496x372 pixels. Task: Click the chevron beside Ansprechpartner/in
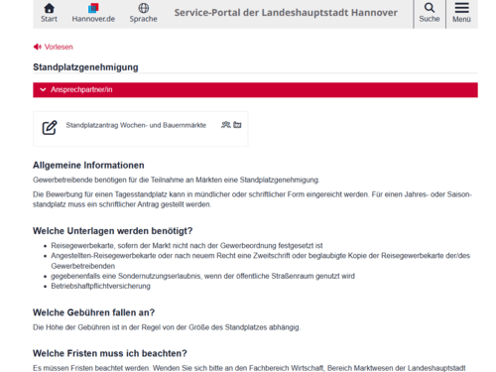[43, 89]
